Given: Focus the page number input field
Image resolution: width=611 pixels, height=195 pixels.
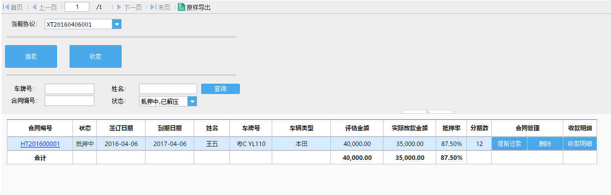Looking at the screenshot, I should (x=77, y=7).
